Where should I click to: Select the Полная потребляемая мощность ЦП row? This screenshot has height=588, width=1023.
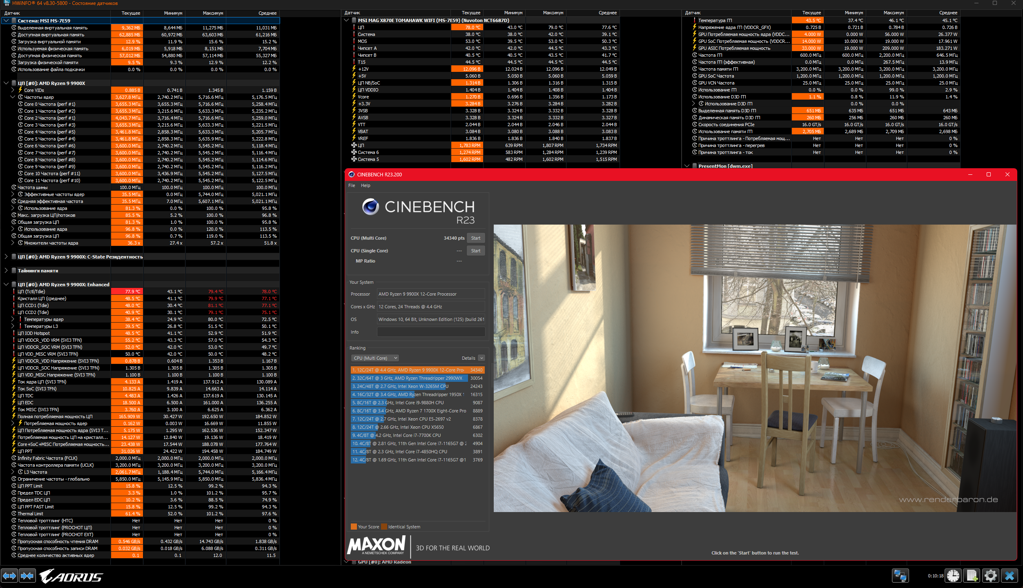[x=141, y=416]
